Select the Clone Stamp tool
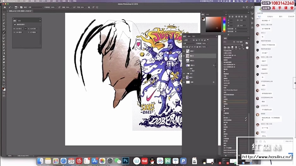The image size is (296, 166). click(4, 44)
